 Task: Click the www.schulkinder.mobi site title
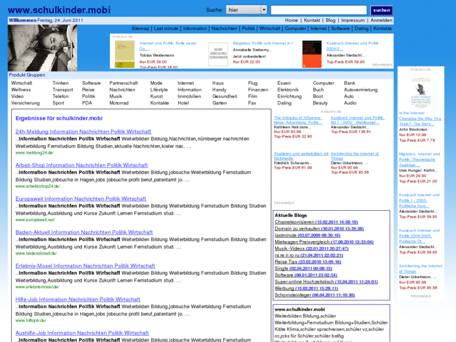click(59, 10)
